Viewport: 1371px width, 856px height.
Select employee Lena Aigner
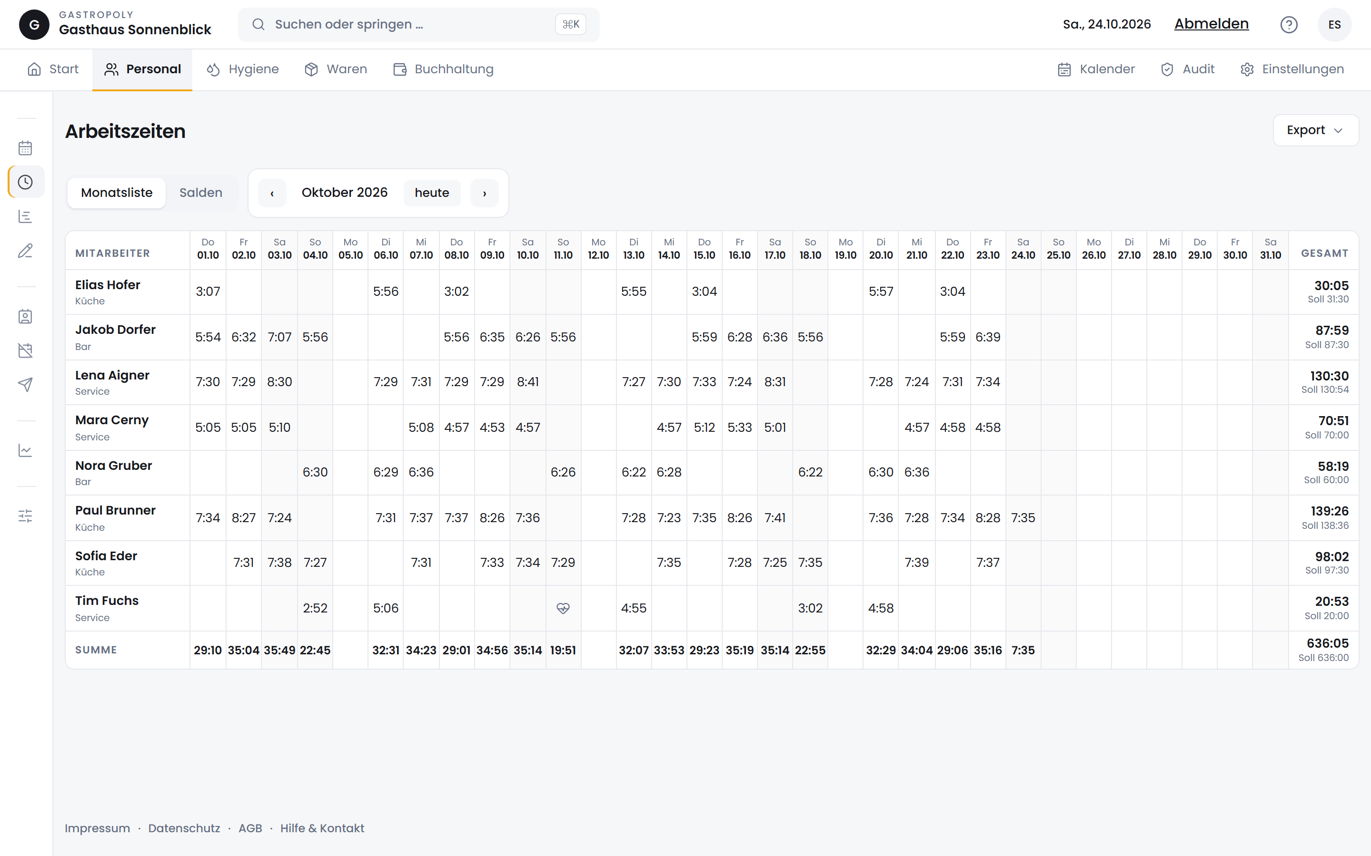tap(112, 375)
